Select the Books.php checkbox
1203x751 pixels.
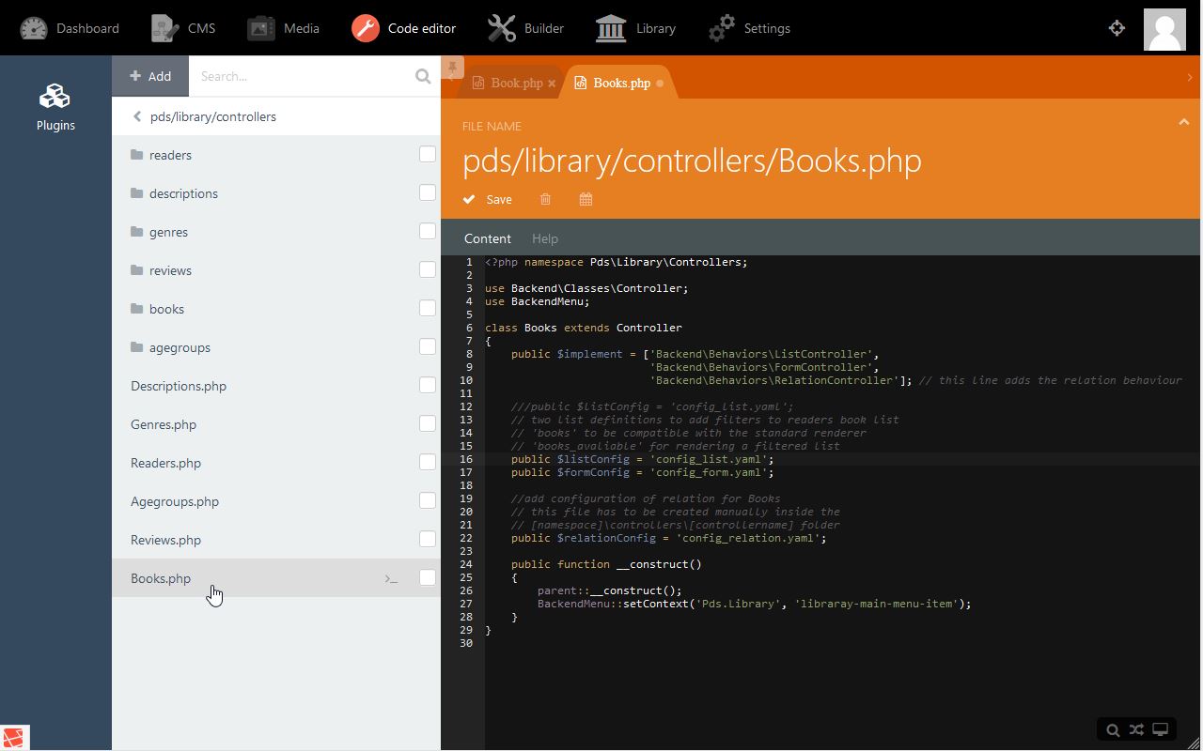(428, 577)
